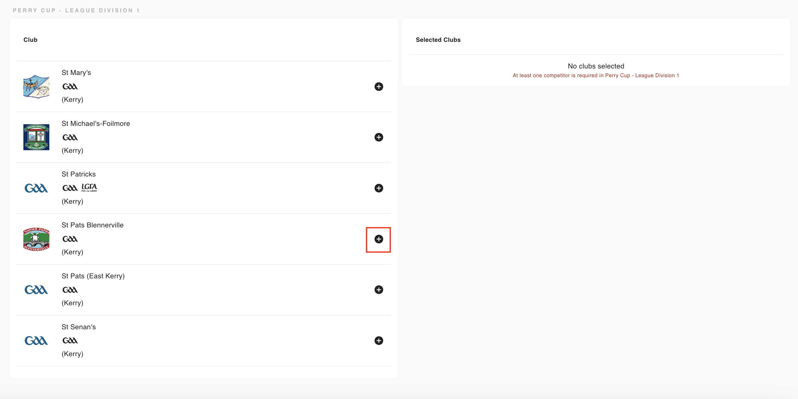
Task: Click the St Michael's-Foilmore club name
Action: click(96, 124)
